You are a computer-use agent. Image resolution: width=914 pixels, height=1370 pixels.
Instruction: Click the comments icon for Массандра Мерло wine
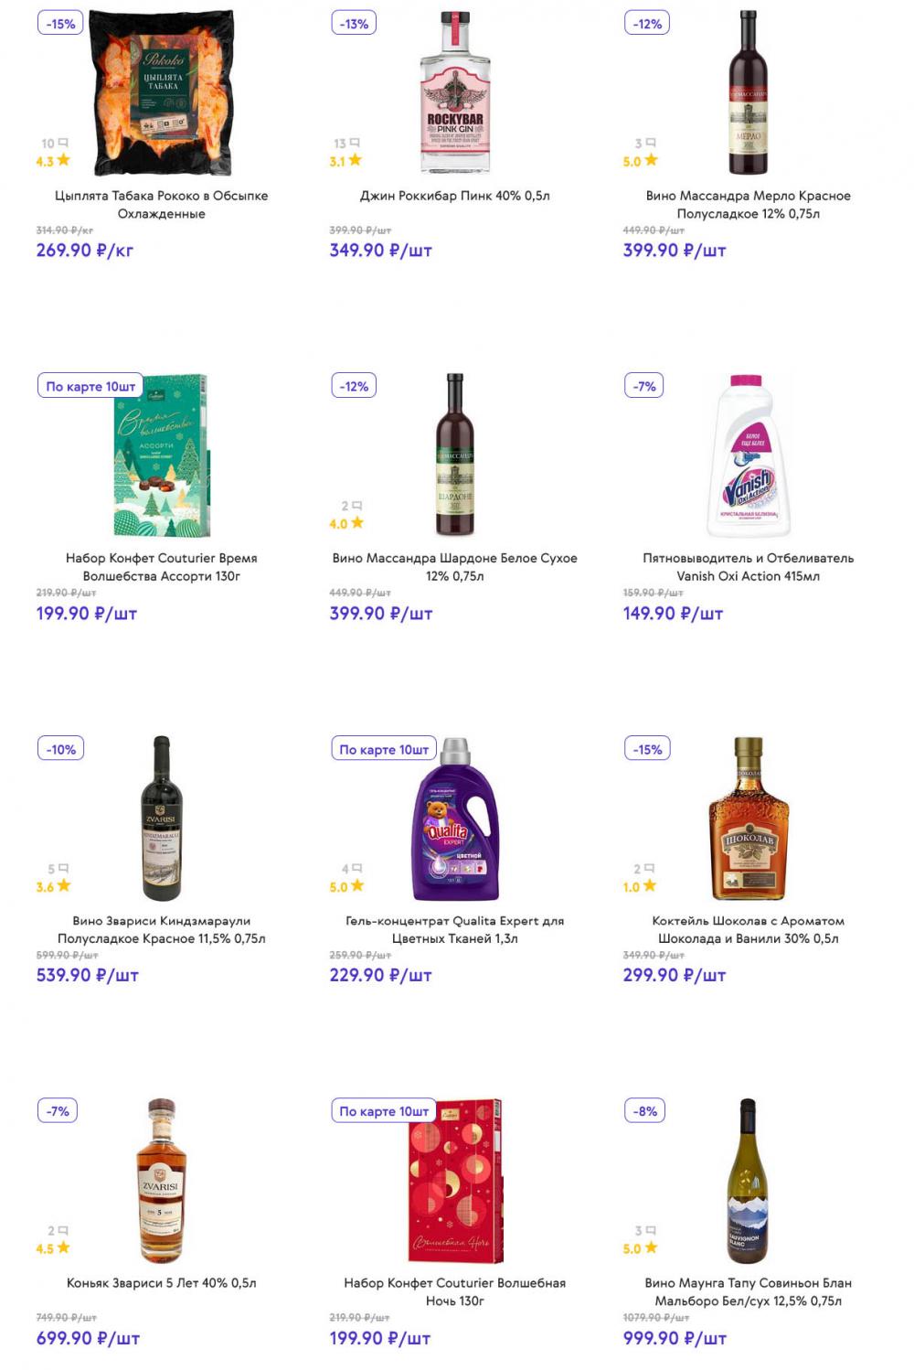(651, 144)
